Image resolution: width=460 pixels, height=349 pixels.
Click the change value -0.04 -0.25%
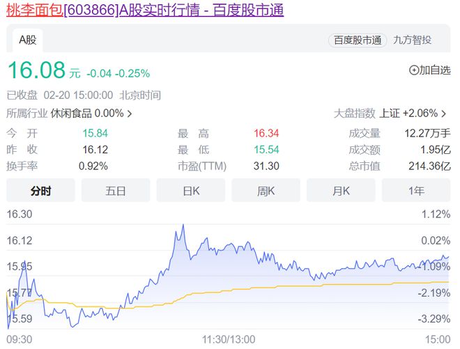tap(118, 73)
